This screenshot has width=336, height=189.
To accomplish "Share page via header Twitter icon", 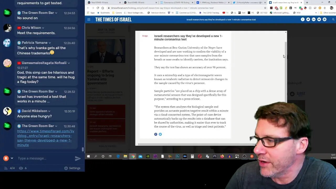I will coord(308,19).
